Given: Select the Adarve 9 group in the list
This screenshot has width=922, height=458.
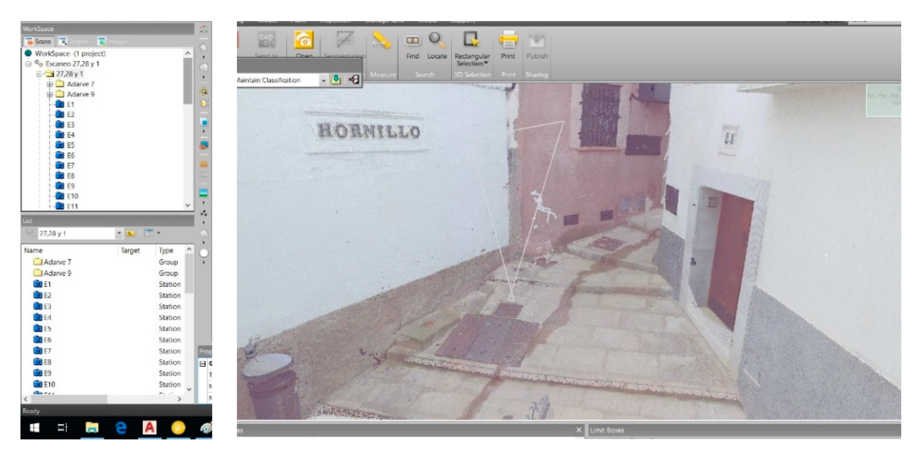Looking at the screenshot, I should [57, 273].
